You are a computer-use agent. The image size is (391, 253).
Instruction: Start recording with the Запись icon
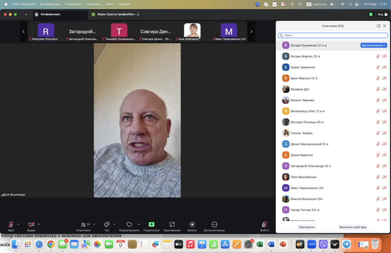coord(192,225)
